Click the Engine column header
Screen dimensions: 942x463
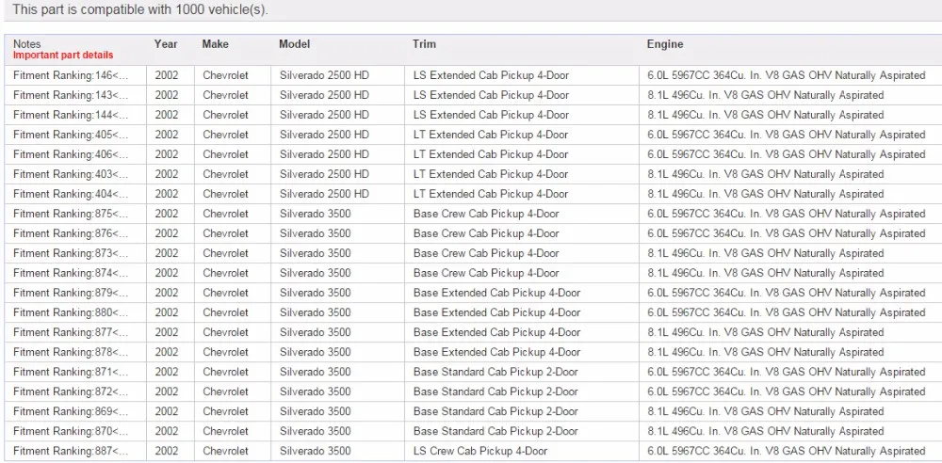[665, 44]
